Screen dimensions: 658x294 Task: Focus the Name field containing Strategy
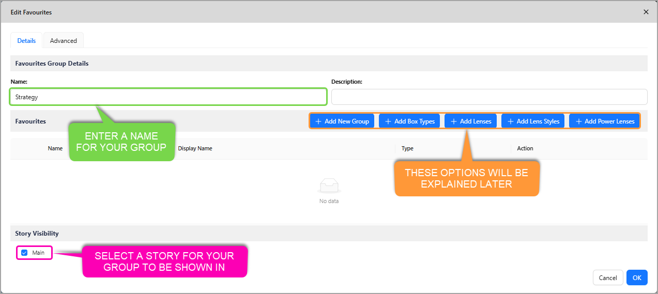(168, 97)
